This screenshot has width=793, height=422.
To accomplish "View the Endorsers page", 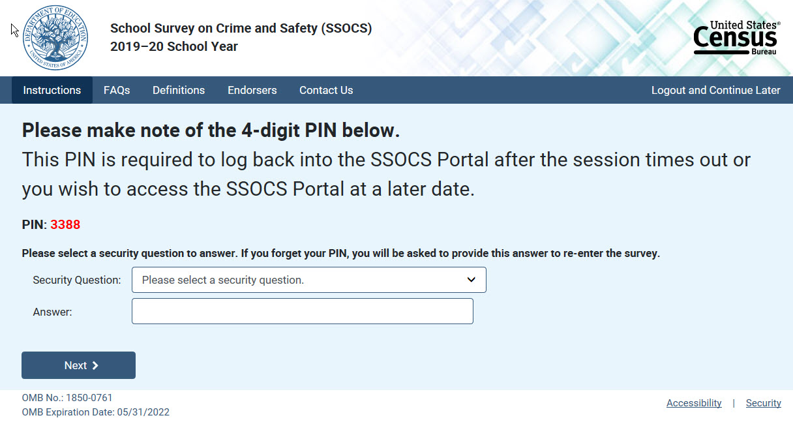I will (x=252, y=91).
